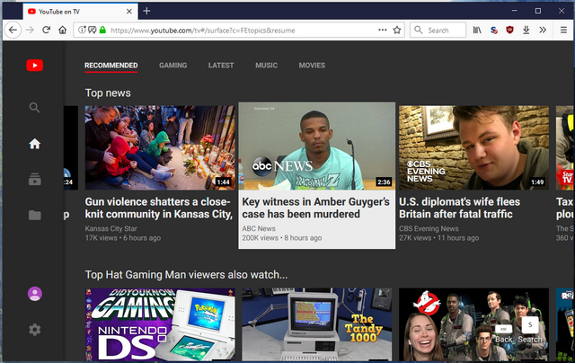Click the S Search hint button
The height and width of the screenshot is (363, 575).
point(530,331)
